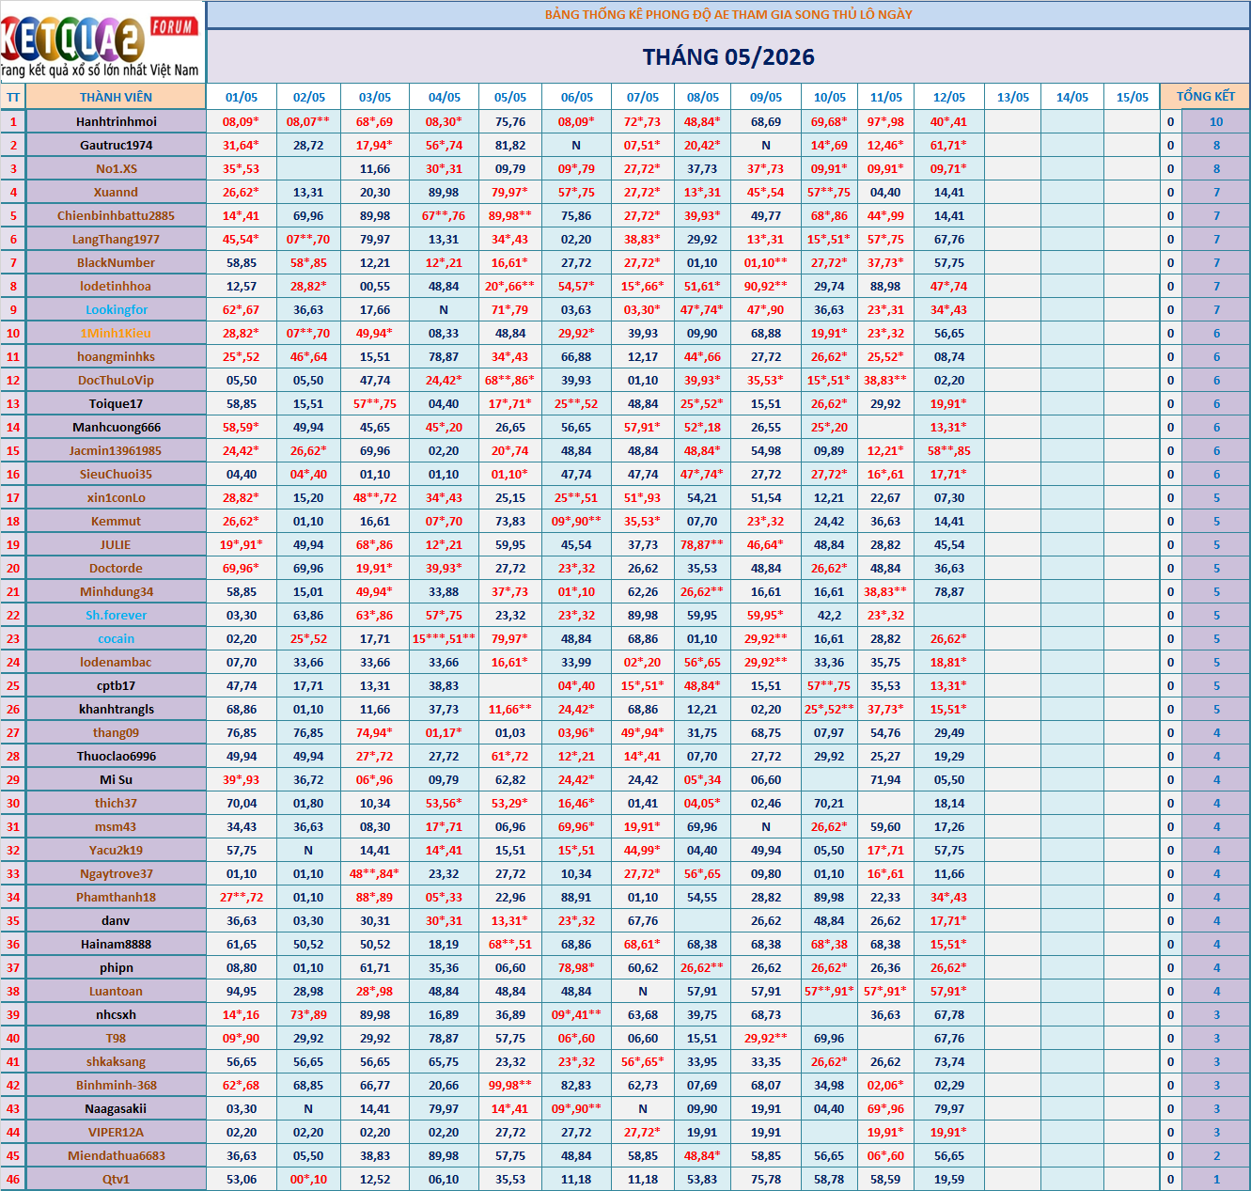Click member name "Lookingfor"
1251x1191 pixels.
pyautogui.click(x=117, y=309)
